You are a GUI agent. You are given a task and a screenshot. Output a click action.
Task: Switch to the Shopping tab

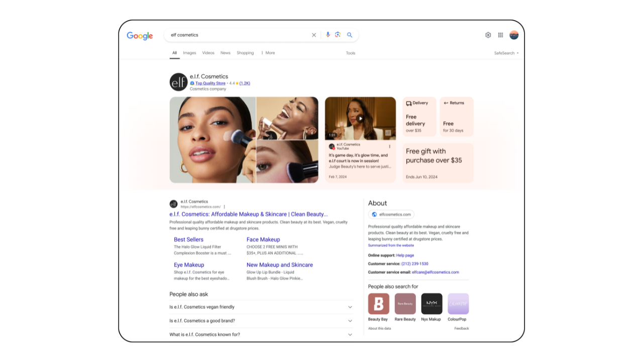pos(245,53)
